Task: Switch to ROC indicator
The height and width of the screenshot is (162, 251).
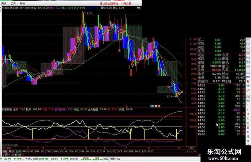Action: [x=126, y=151]
